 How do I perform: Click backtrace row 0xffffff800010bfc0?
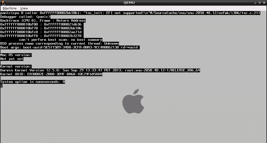[x=41, y=32]
